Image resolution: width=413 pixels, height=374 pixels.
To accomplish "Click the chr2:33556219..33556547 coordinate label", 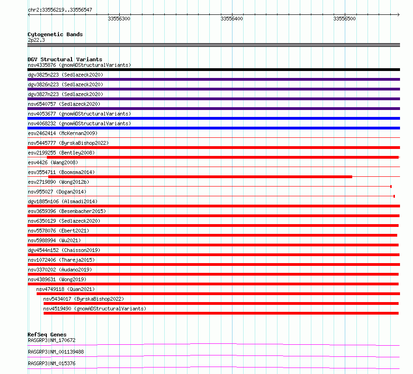I will (x=60, y=10).
